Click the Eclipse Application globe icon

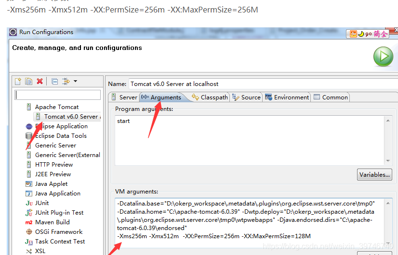(x=29, y=126)
